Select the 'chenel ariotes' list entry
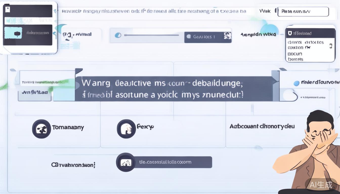The height and width of the screenshot is (194, 340). pyautogui.click(x=306, y=42)
